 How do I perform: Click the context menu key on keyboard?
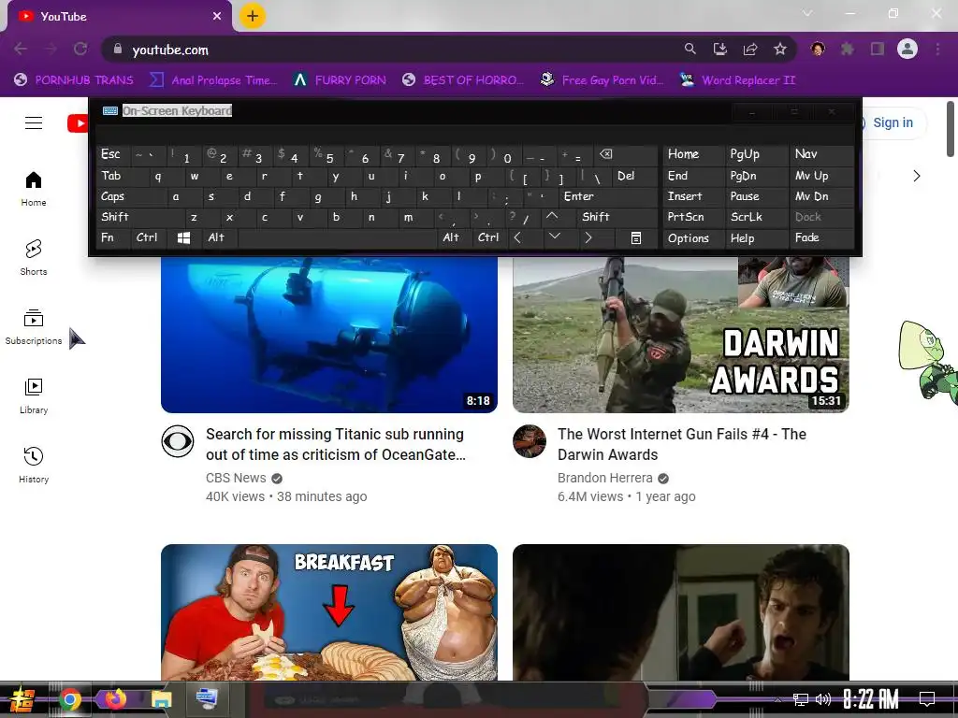coord(635,237)
